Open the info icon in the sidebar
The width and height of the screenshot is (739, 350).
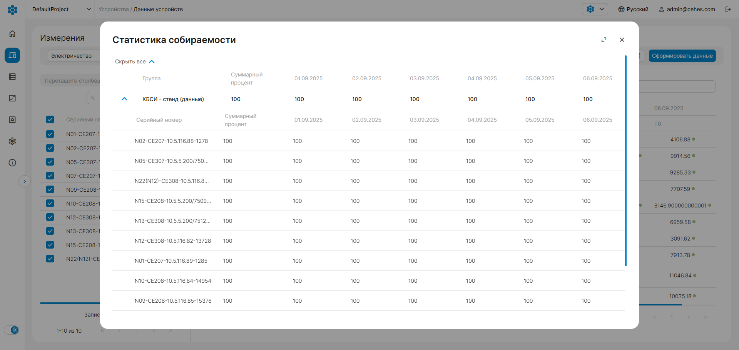pyautogui.click(x=12, y=163)
